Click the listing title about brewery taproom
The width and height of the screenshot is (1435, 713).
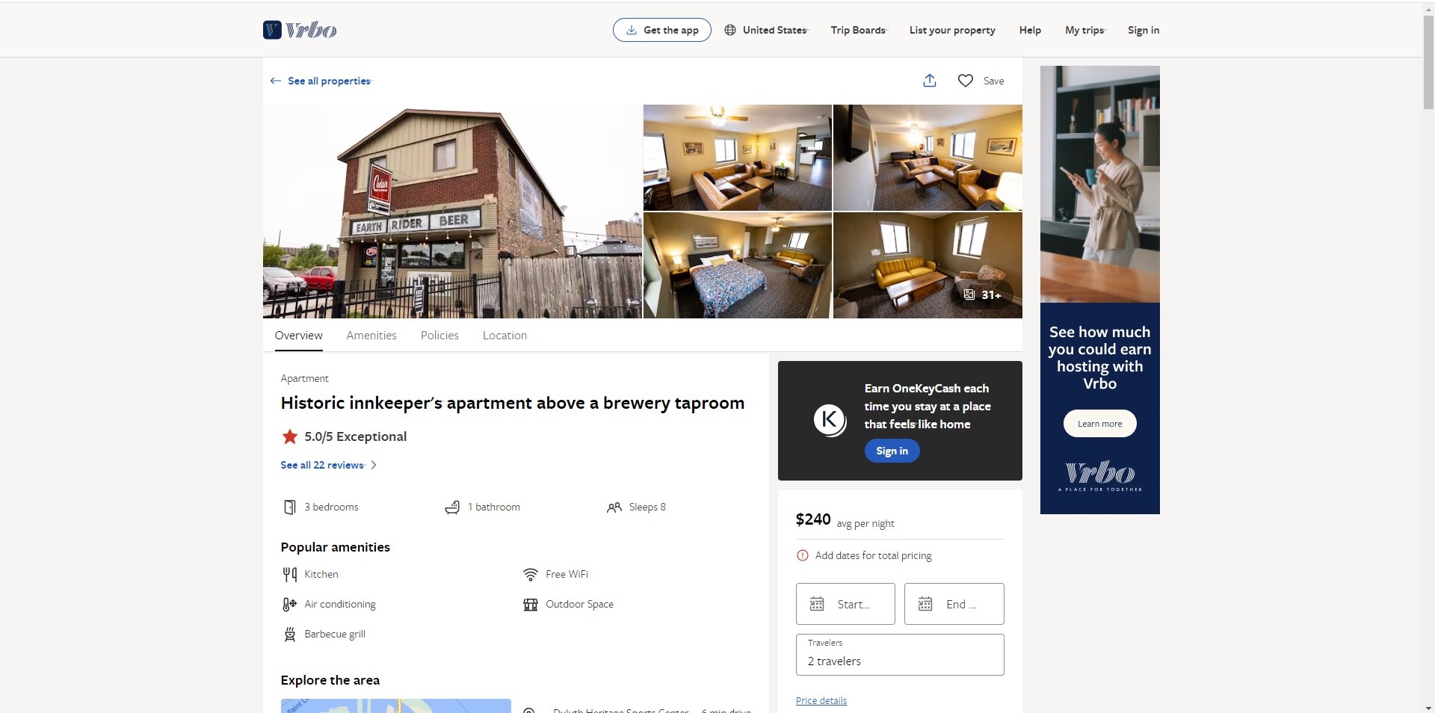pyautogui.click(x=513, y=403)
